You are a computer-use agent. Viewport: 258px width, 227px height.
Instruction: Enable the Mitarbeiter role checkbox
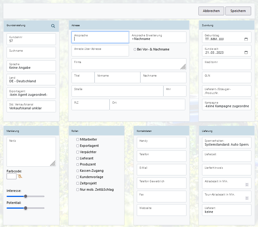point(78,139)
